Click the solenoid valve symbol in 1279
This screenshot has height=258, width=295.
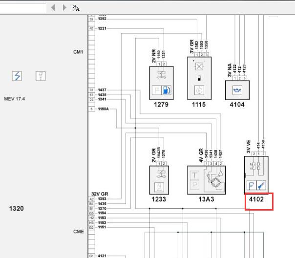161,75
